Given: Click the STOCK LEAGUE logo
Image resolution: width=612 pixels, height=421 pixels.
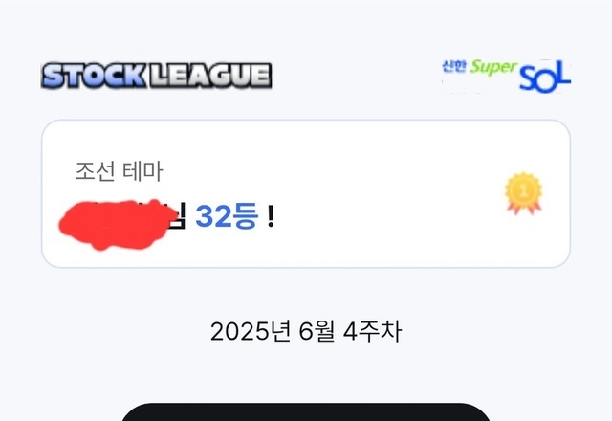Looking at the screenshot, I should tap(156, 76).
